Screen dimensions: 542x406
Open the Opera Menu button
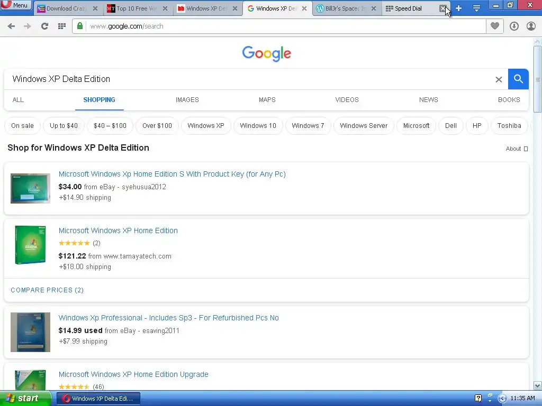16,5
